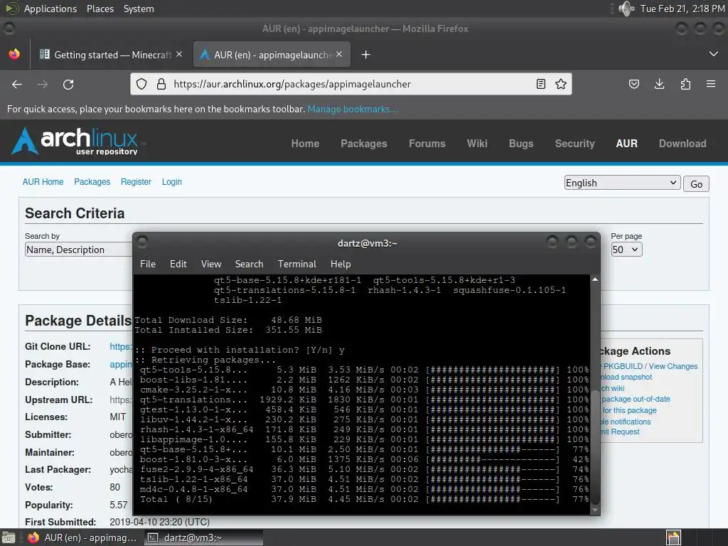Go to Download in Arch navigation bar
The image size is (728, 546).
(682, 144)
